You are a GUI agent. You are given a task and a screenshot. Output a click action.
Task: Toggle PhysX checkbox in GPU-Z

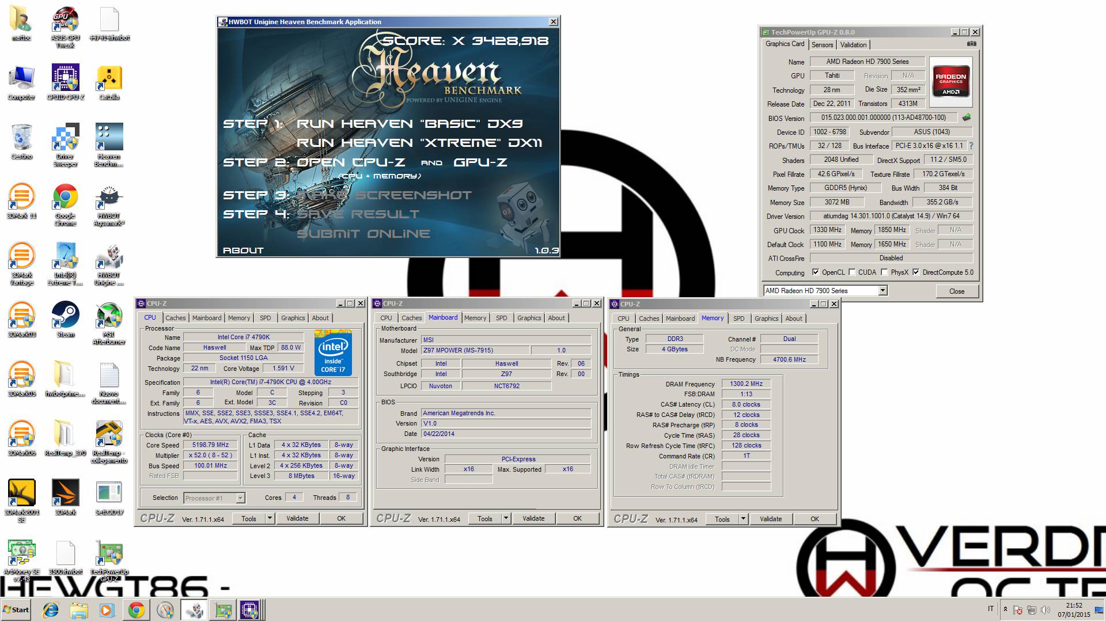click(884, 272)
